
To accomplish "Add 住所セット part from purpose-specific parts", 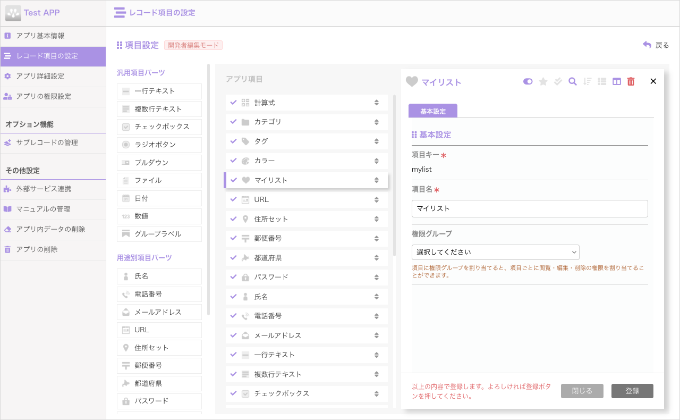I will click(159, 348).
